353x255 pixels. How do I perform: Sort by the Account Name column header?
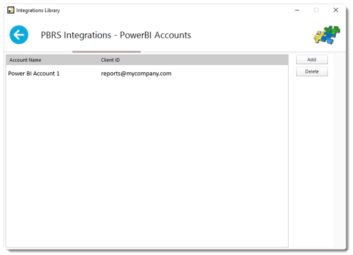click(x=52, y=60)
